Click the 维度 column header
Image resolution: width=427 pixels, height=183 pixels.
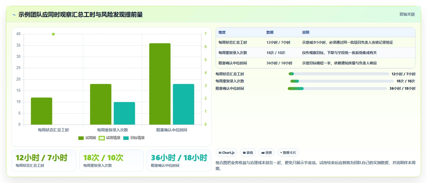pos(222,32)
